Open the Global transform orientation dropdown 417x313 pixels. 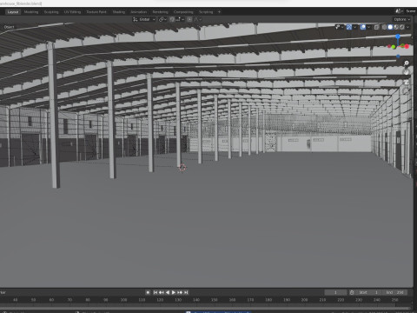tap(144, 19)
